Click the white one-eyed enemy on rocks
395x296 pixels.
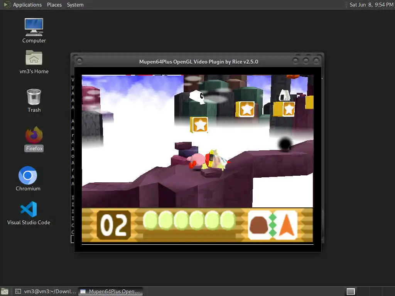[197, 96]
